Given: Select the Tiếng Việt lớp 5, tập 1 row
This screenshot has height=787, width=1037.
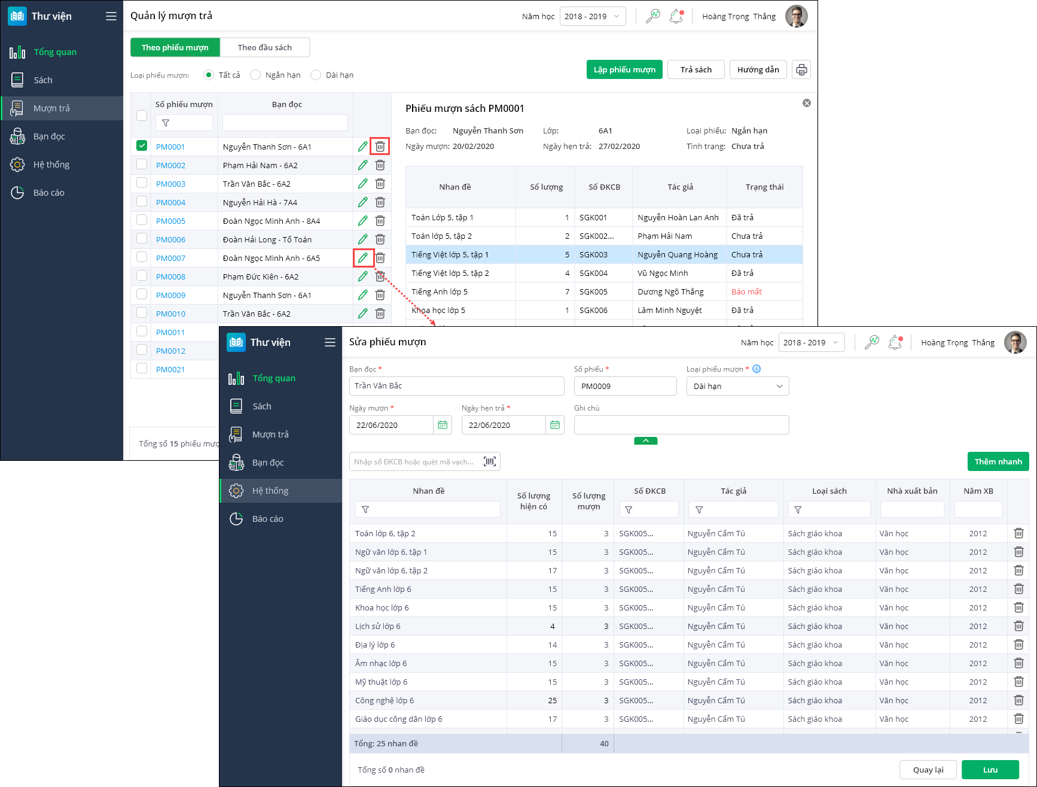Looking at the screenshot, I should (604, 254).
